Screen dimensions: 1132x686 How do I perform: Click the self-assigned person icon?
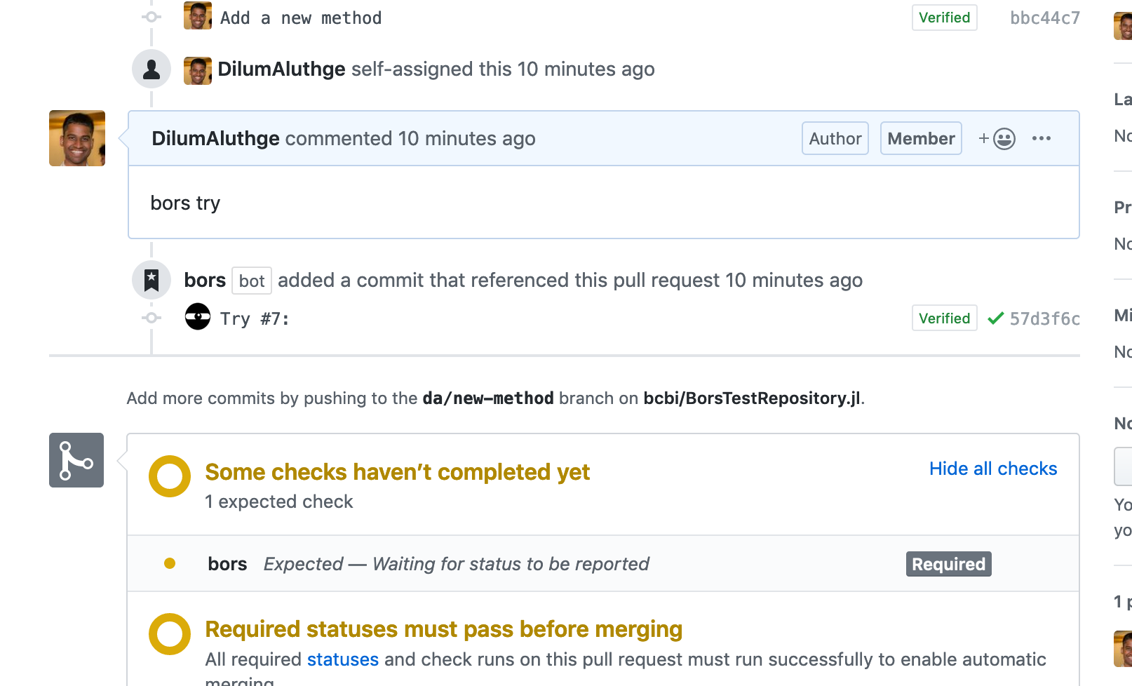click(151, 69)
